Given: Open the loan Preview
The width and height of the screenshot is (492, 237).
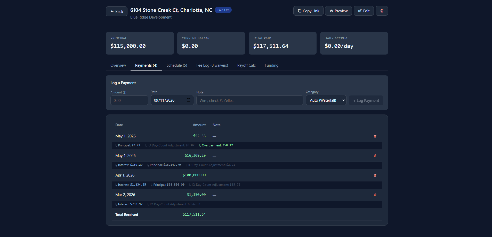Looking at the screenshot, I should tap(338, 11).
